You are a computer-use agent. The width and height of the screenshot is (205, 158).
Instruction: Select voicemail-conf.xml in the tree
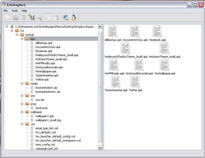click(47, 148)
